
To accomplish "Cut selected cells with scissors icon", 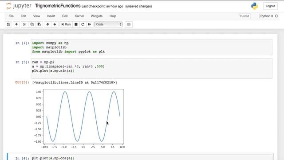I will tap(25, 24).
